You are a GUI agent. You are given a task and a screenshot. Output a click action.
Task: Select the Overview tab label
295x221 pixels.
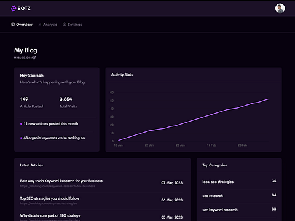pyautogui.click(x=24, y=25)
